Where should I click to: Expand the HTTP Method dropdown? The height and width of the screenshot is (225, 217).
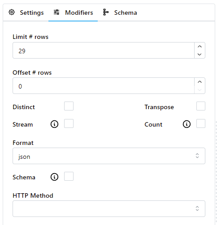(x=109, y=208)
